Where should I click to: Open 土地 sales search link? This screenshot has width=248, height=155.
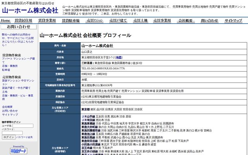5,91
